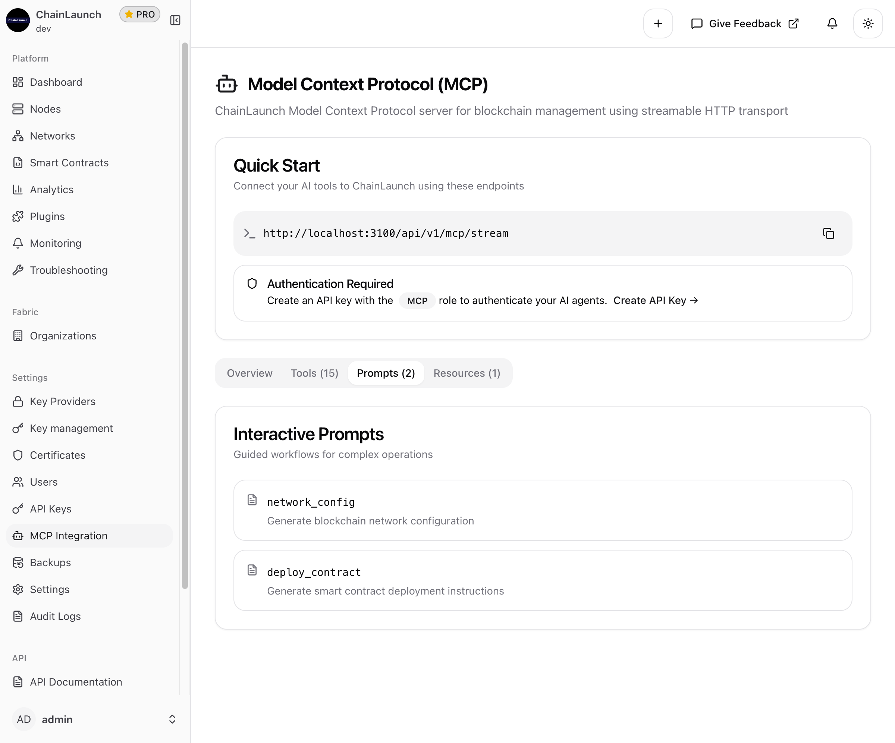Switch to the Overview tab
Screen dimensions: 895x743
(249, 373)
